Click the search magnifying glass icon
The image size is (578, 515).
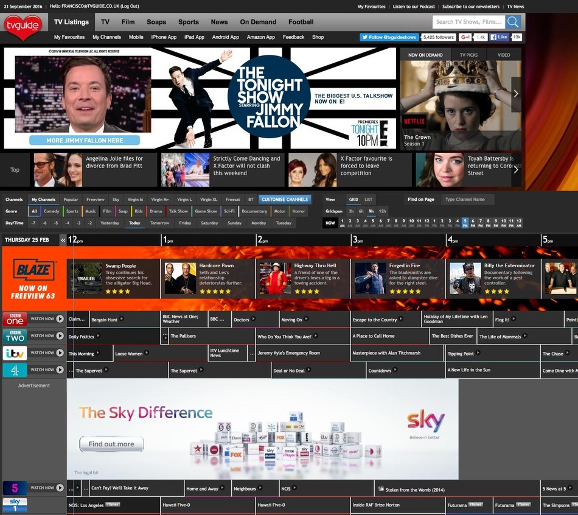click(x=513, y=21)
